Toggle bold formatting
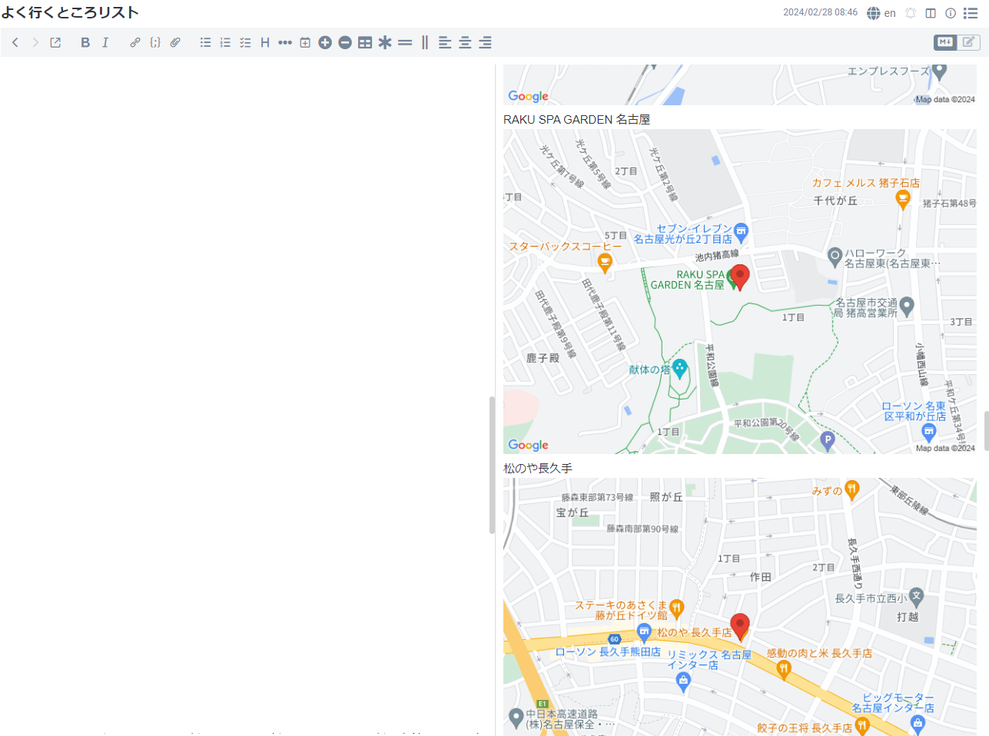Viewport: 989px width, 736px height. tap(85, 42)
